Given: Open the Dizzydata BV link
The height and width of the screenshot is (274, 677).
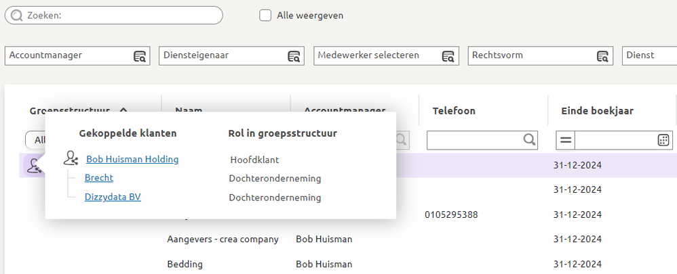Looking at the screenshot, I should 113,198.
